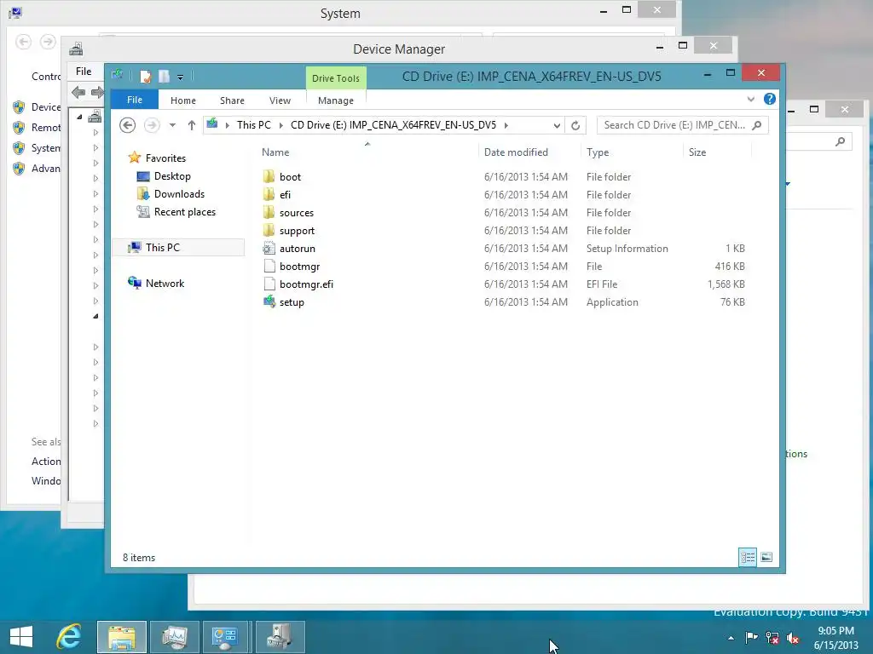
Task: Switch to Details view layout icon
Action: click(748, 557)
